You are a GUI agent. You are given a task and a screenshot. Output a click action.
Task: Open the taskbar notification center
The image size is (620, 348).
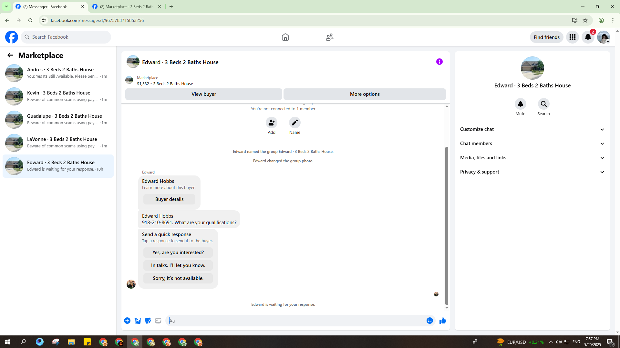(610, 342)
